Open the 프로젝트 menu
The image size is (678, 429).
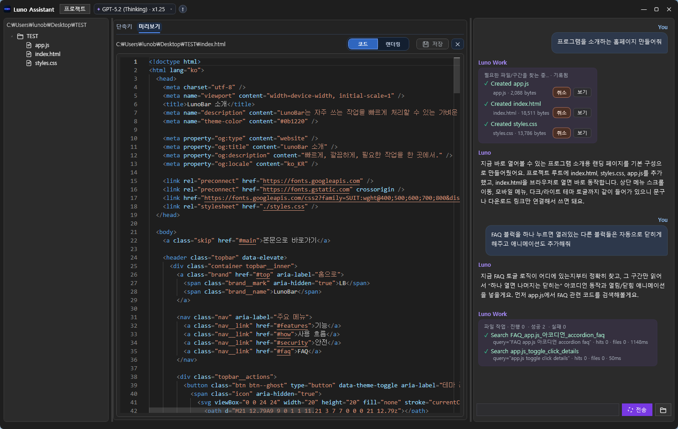pos(74,9)
